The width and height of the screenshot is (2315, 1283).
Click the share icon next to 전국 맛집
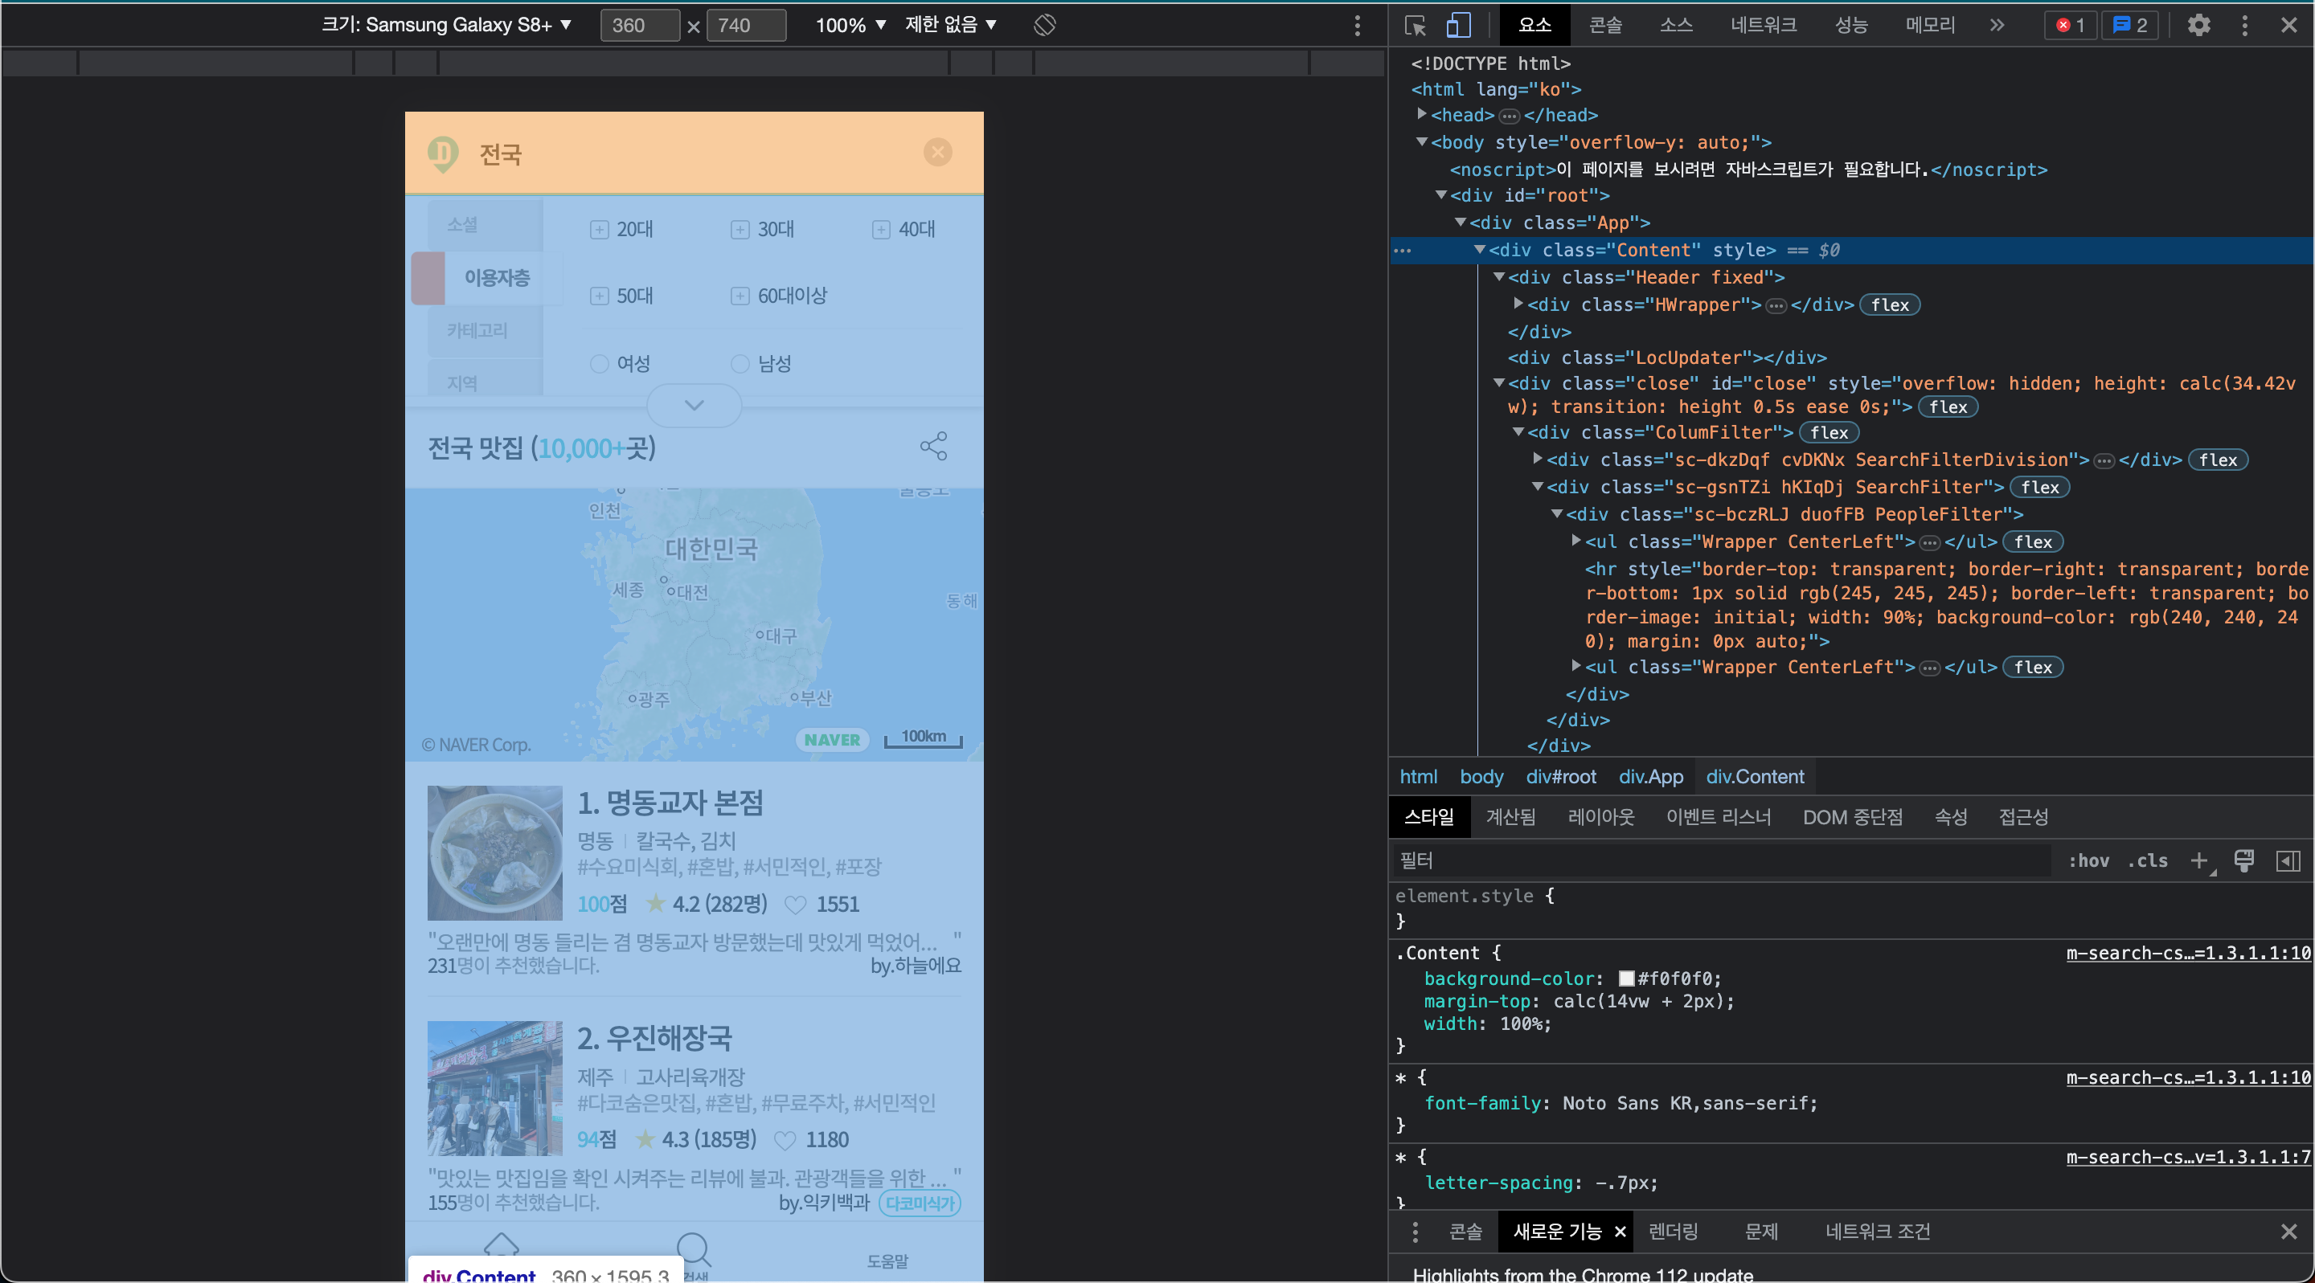934,447
